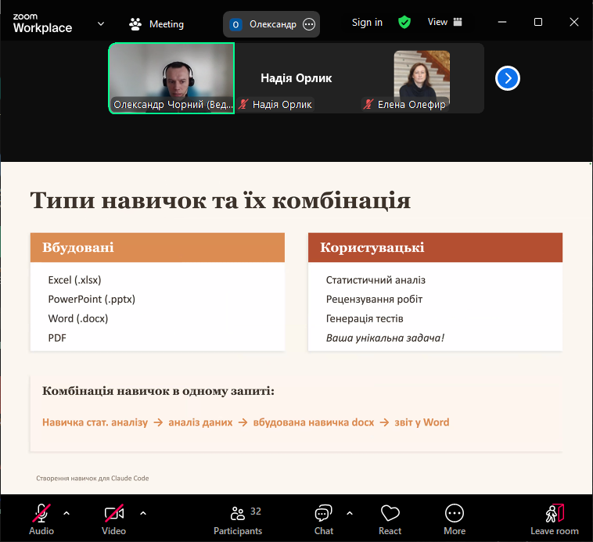Expand chat options arrow next to Chat
593x542 pixels.
[349, 513]
